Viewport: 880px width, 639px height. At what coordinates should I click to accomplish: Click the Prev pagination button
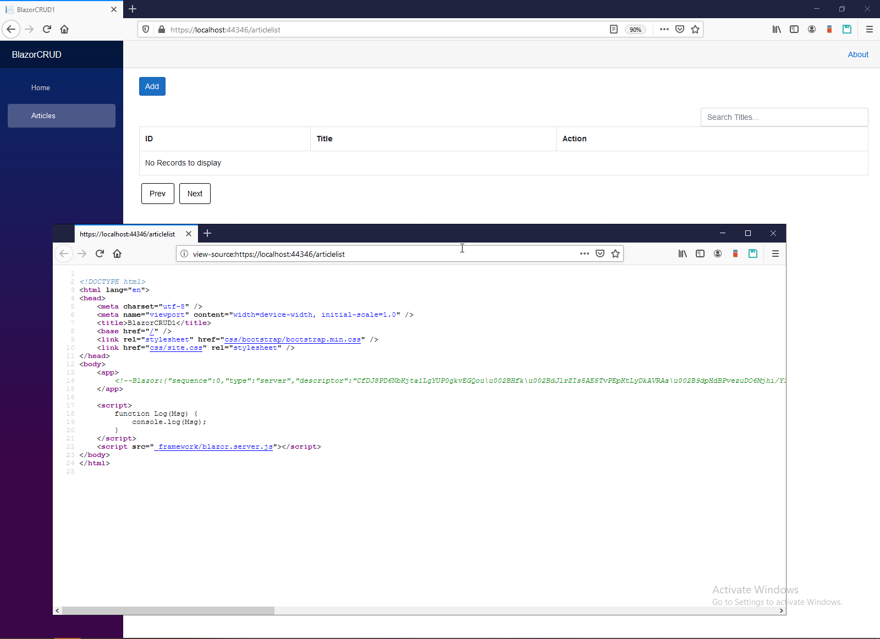tap(158, 194)
